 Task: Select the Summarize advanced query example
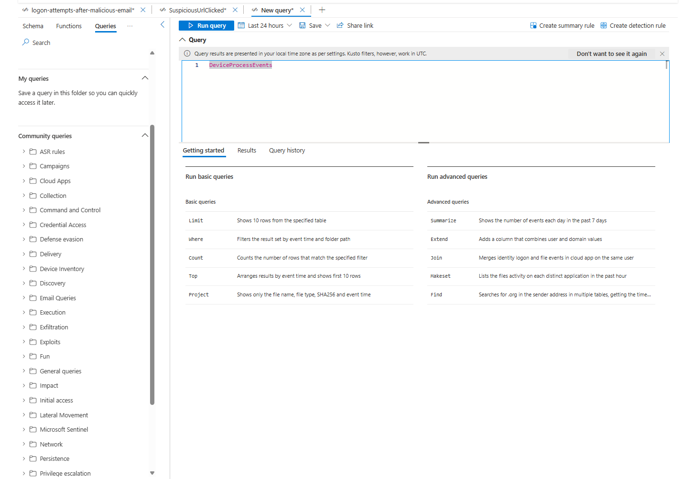(443, 221)
